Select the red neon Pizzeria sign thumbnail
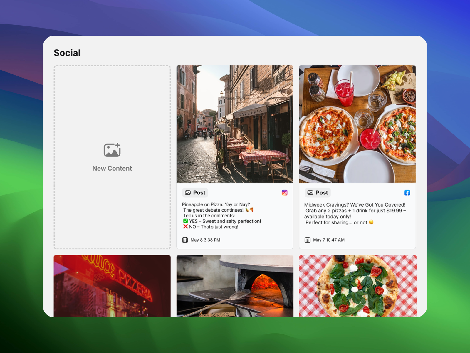Image resolution: width=470 pixels, height=353 pixels. (x=112, y=286)
